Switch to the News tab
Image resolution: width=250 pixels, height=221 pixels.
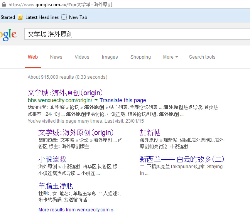56,57
